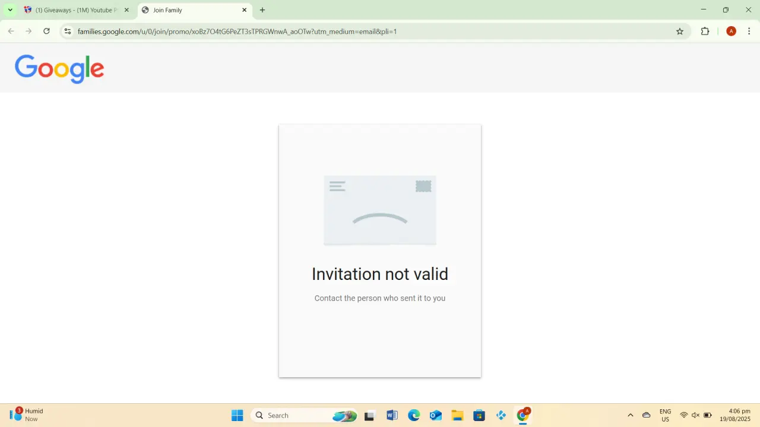760x427 pixels.
Task: Go back to the previous page
Action: tap(11, 31)
